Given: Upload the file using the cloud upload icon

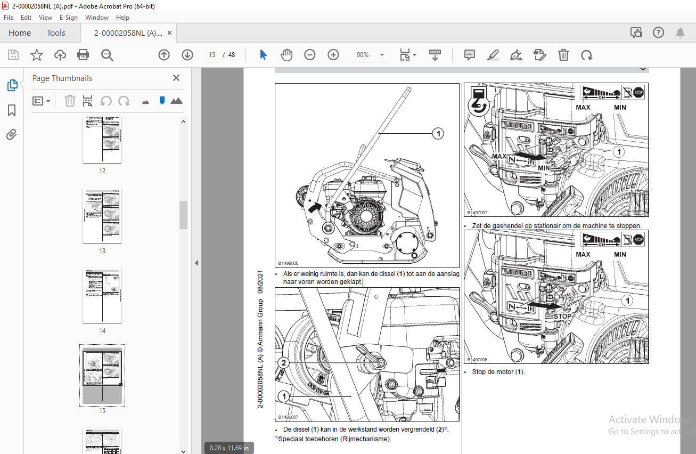Looking at the screenshot, I should (x=60, y=55).
